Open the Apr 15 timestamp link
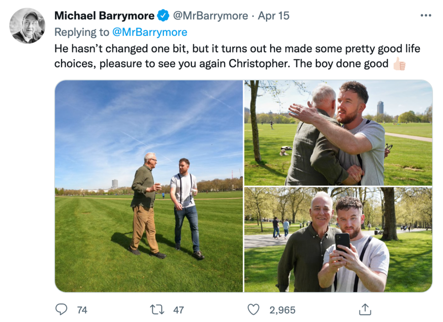443x322 pixels. pos(274,16)
